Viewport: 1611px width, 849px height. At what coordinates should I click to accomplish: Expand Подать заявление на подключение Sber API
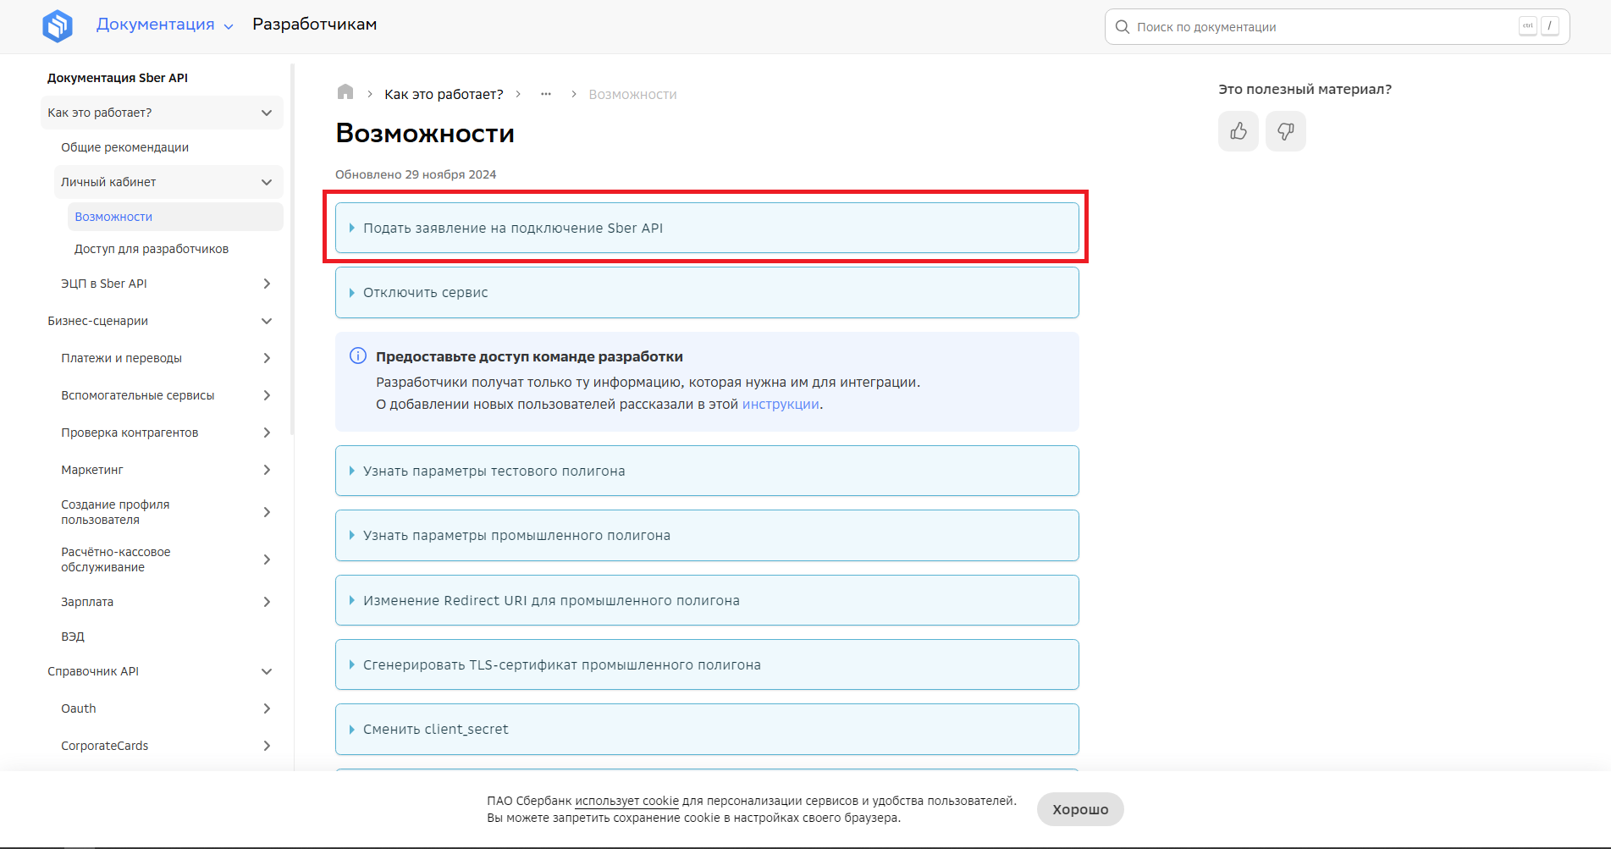pyautogui.click(x=707, y=228)
